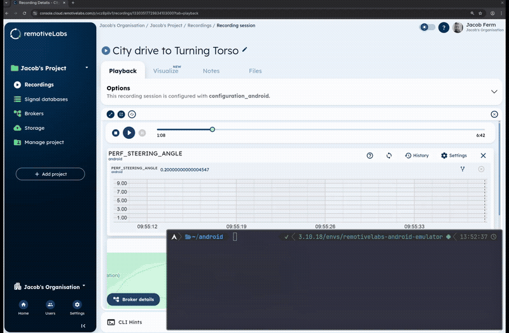Select the Recording Details browser tab
509x333 pixels.
coord(38,3)
